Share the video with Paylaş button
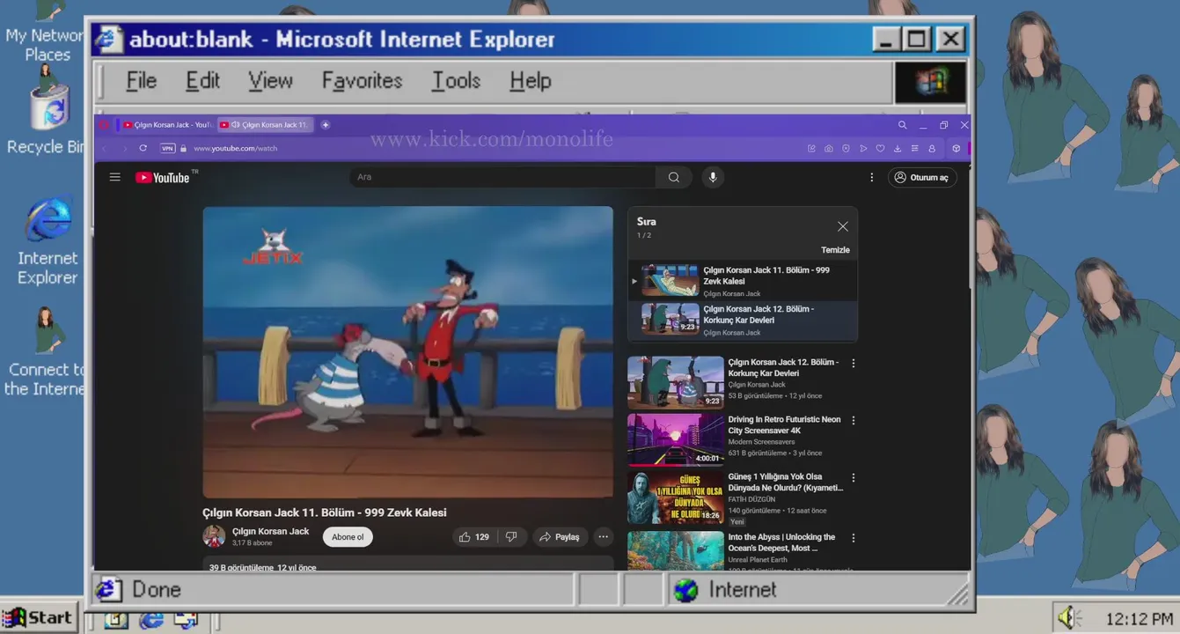 pos(561,537)
